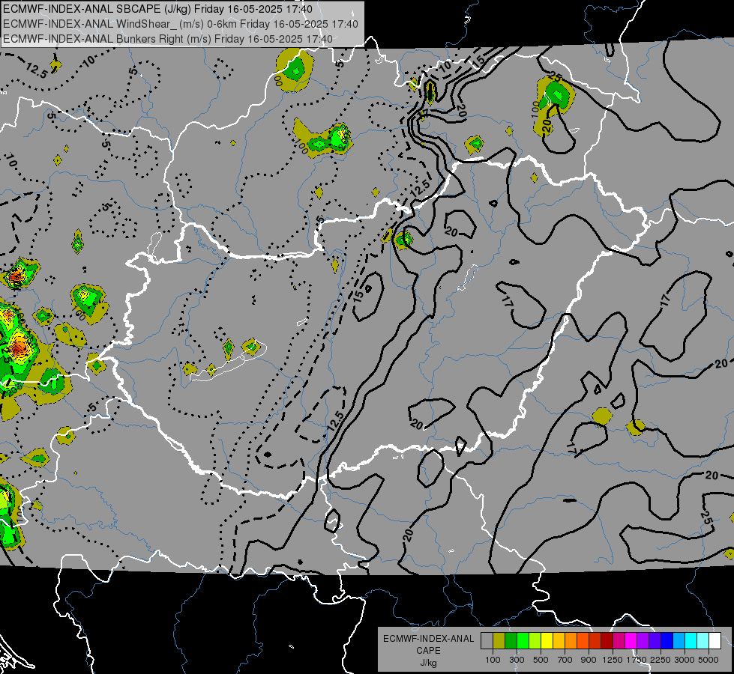Click the 300 legend tick label

(x=517, y=660)
